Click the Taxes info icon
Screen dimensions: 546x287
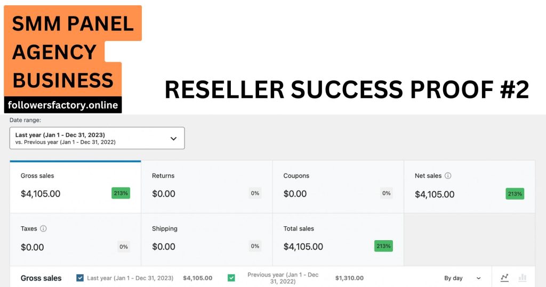coord(43,228)
